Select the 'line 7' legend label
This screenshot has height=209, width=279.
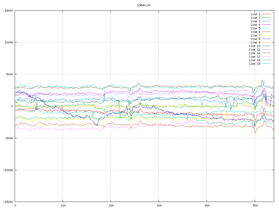pos(256,35)
